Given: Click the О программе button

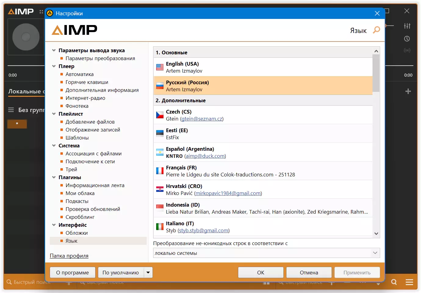Looking at the screenshot, I should (72, 273).
